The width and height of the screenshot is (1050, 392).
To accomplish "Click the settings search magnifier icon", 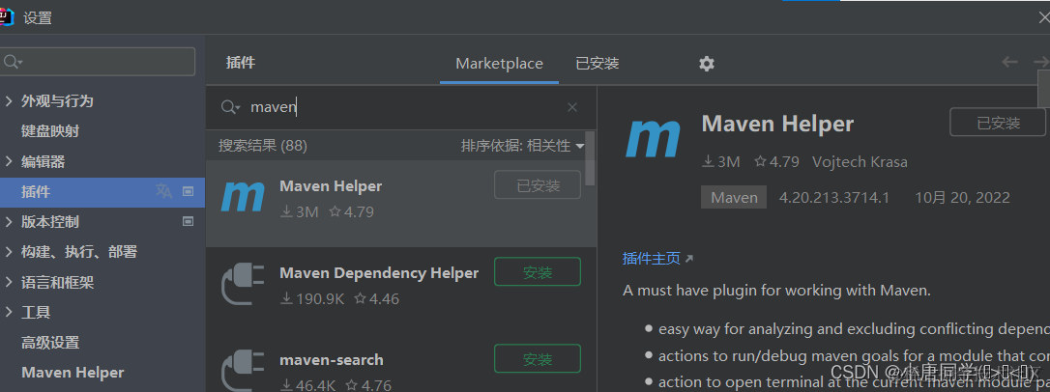I will [13, 62].
